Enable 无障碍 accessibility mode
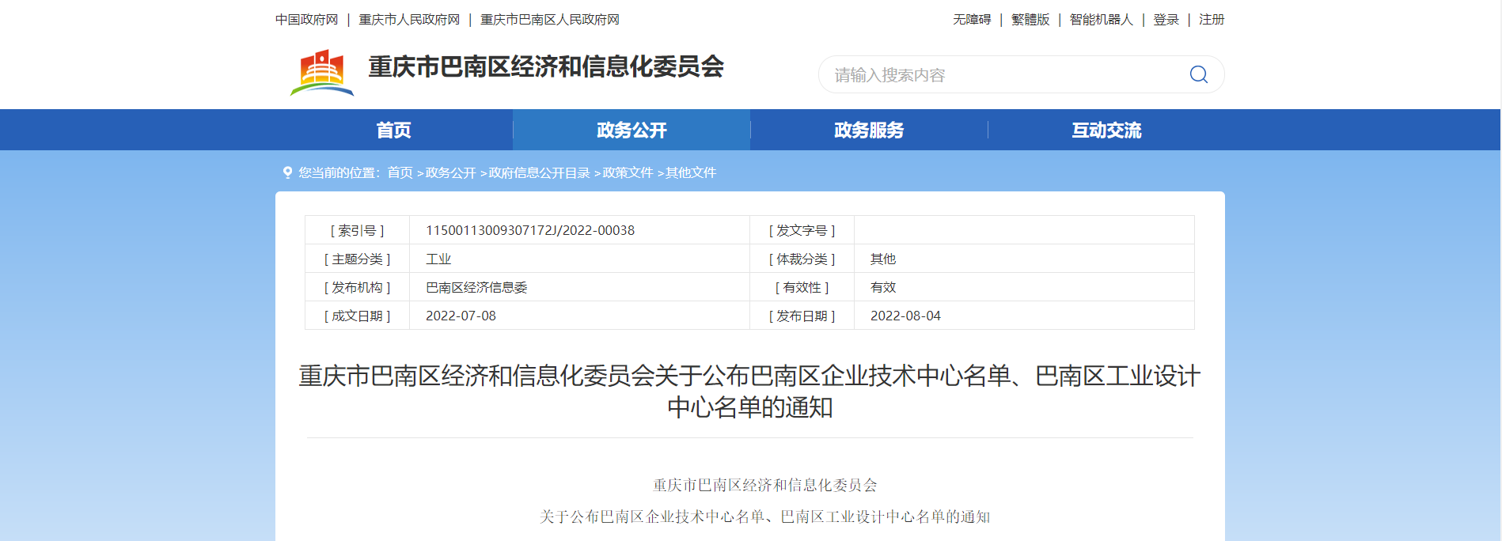Image resolution: width=1502 pixels, height=541 pixels. pos(972,20)
